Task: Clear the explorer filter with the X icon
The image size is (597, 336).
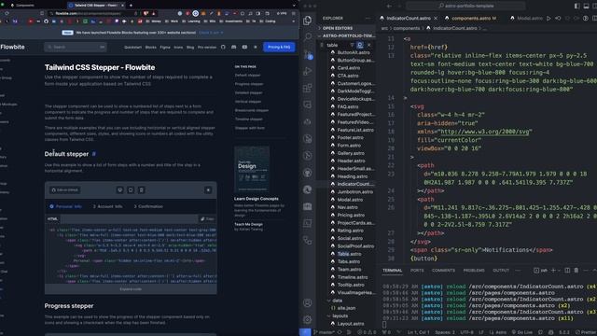Action: [369, 45]
